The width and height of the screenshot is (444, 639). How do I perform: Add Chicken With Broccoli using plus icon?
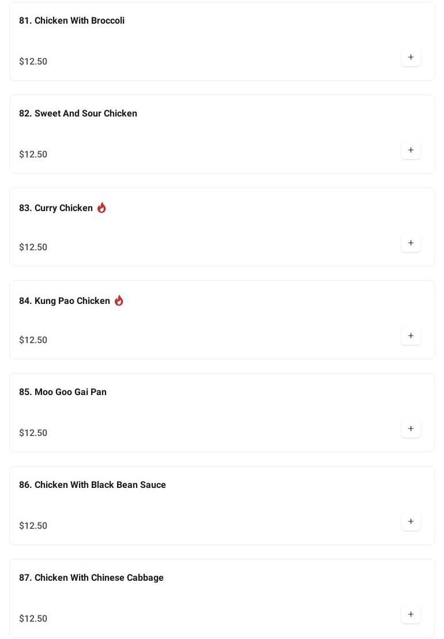pyautogui.click(x=411, y=58)
